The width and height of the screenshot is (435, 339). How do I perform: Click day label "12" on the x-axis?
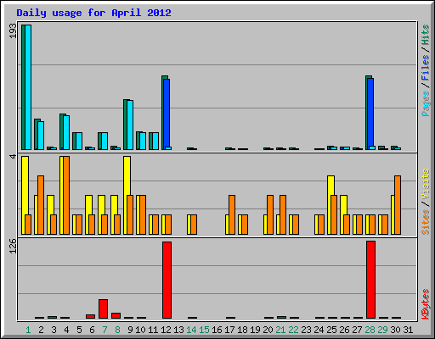[x=166, y=330]
